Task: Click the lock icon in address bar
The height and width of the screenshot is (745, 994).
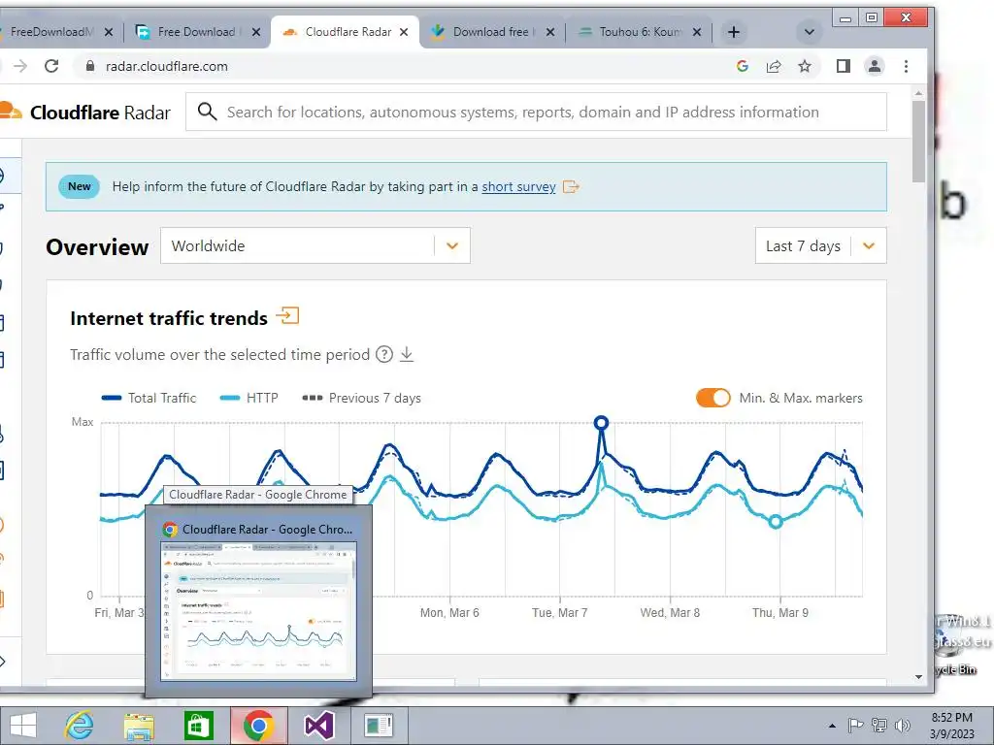Action: click(90, 66)
